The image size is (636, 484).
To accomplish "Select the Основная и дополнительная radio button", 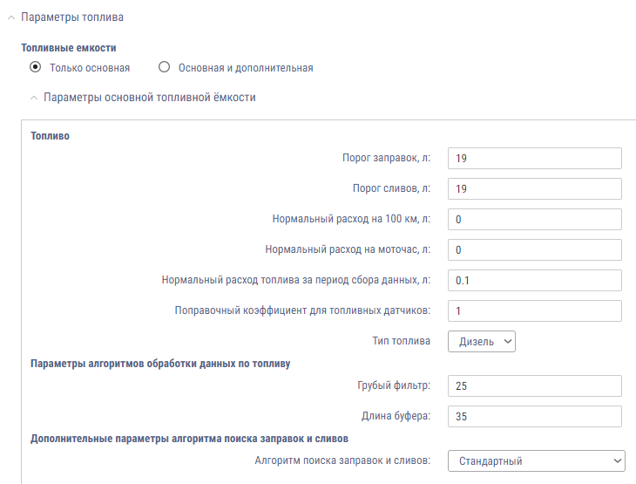I will click(164, 67).
